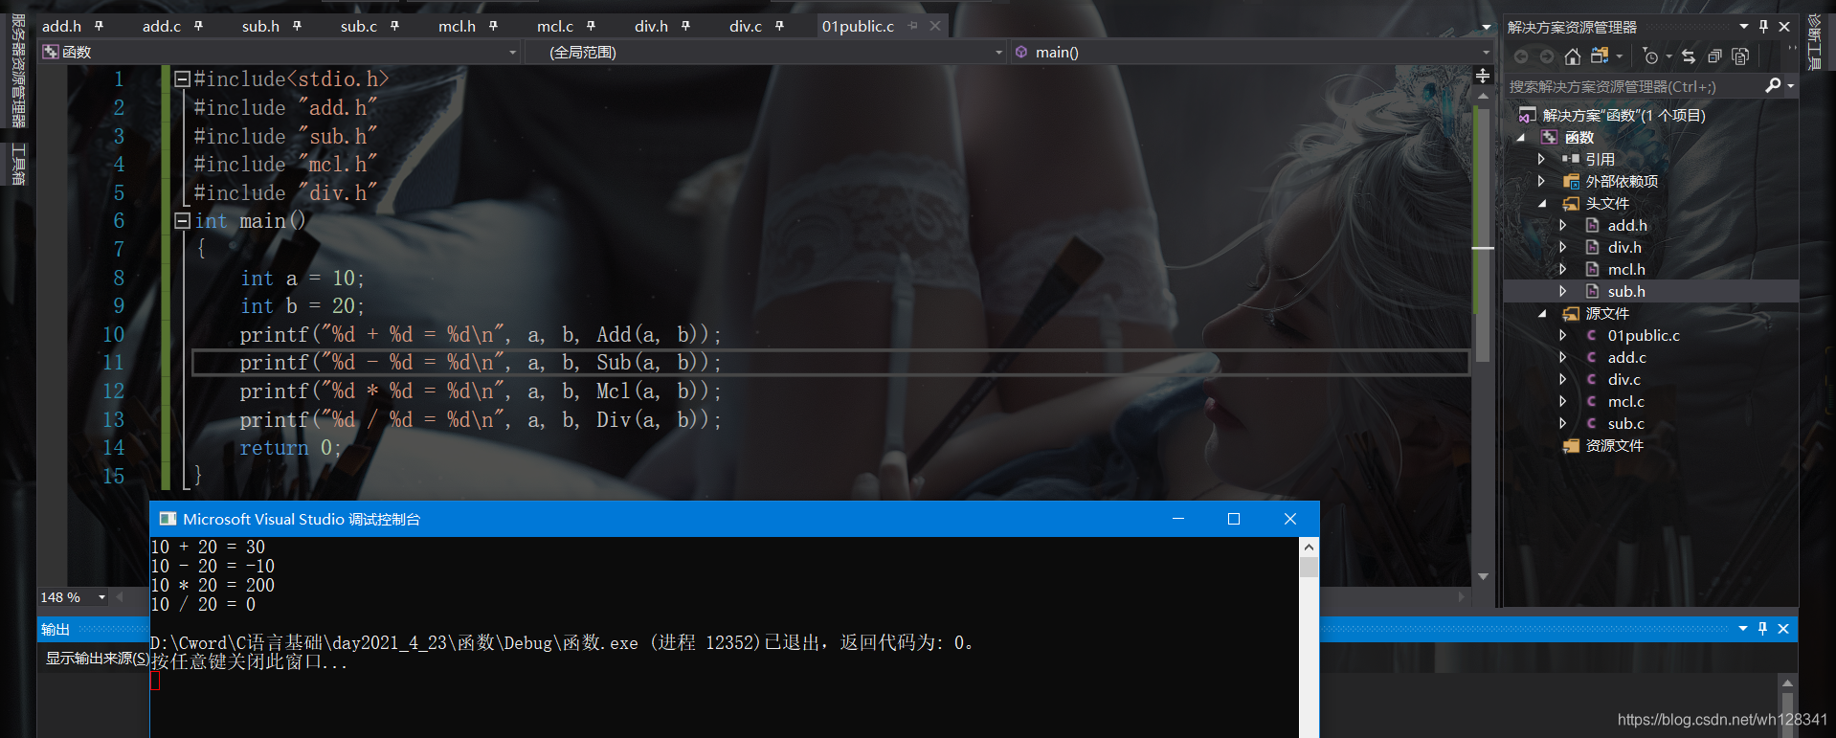Switch to the mcl.h tab

click(x=457, y=26)
